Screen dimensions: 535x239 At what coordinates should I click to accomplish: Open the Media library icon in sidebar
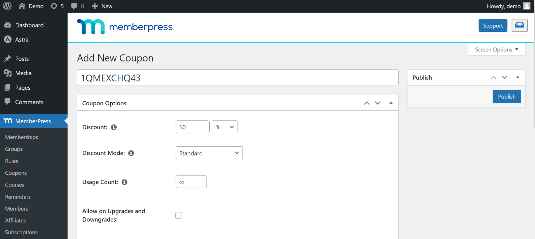tap(7, 73)
